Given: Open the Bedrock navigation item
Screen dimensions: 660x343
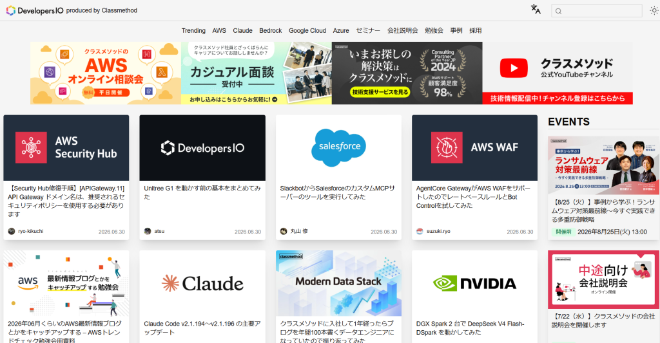Looking at the screenshot, I should (270, 31).
